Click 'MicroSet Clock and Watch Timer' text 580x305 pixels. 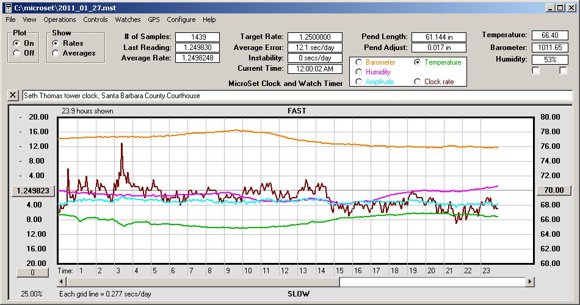pyautogui.click(x=286, y=84)
